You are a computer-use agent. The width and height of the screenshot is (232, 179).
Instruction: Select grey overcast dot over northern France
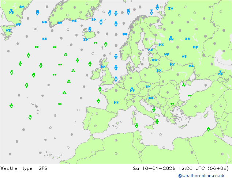116,90
